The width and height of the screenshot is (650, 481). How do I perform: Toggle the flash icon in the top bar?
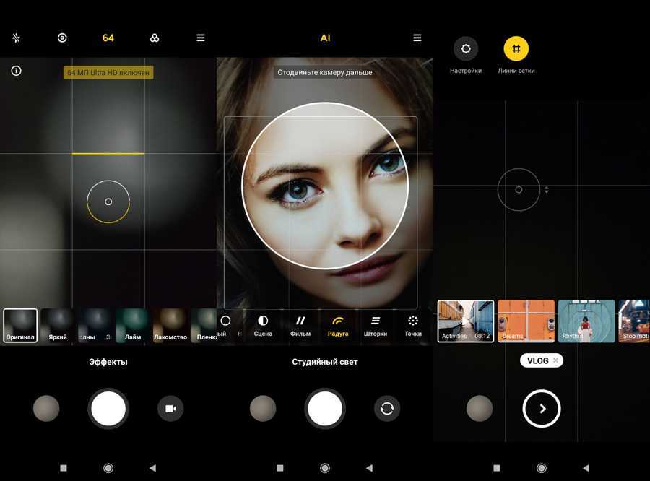16,38
